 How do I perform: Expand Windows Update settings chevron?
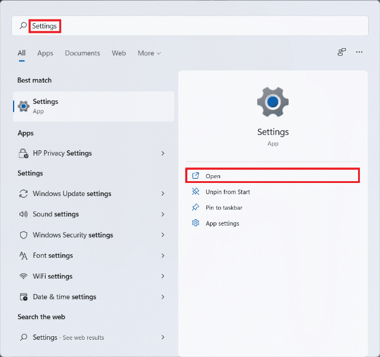163,194
